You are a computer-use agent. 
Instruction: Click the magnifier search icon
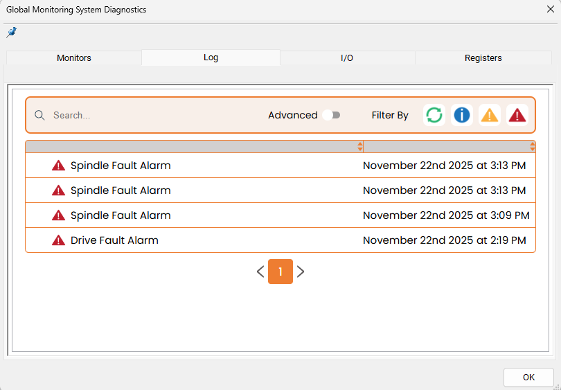point(40,116)
